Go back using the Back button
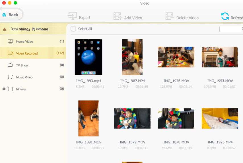Screen dimensions: 243x163 [10, 15]
